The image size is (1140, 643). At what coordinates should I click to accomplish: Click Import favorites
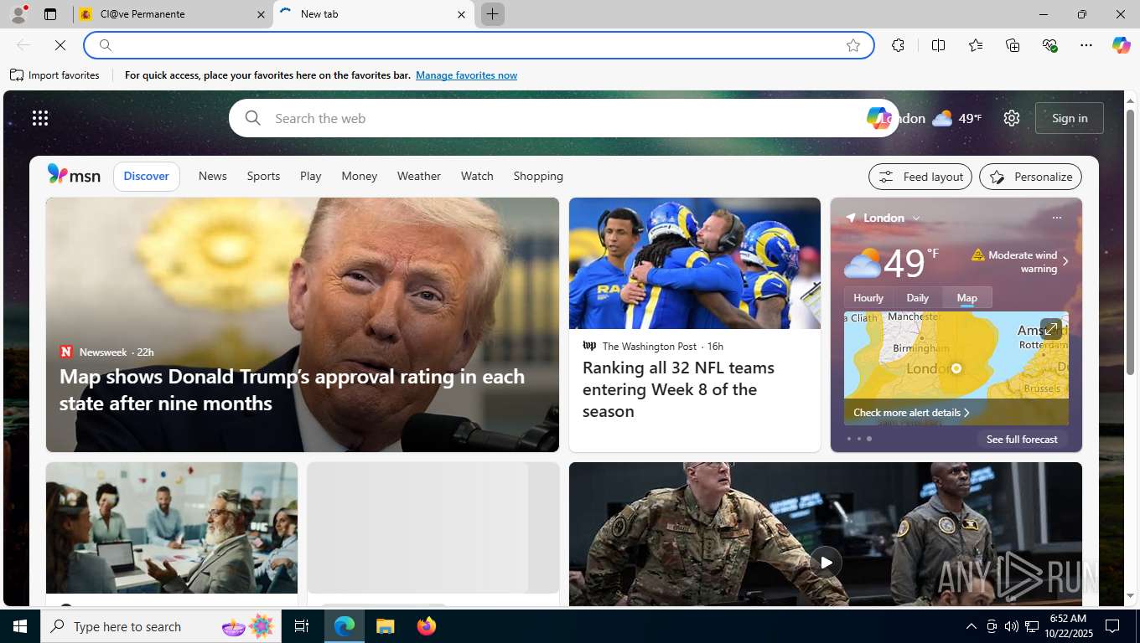55,75
